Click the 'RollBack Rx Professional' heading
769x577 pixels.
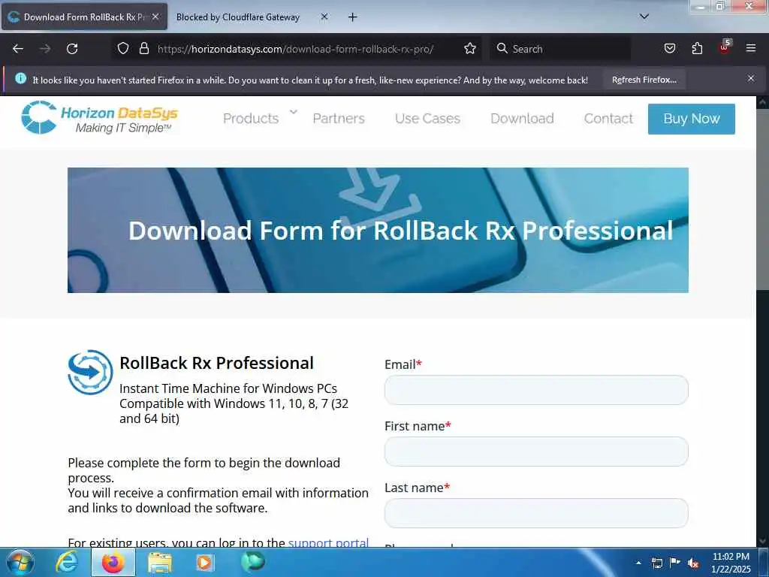216,363
